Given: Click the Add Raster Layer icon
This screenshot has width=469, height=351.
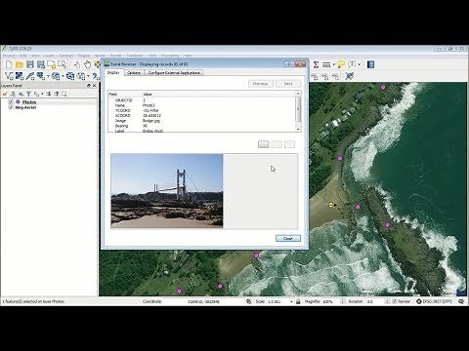Looking at the screenshot, I should point(20,76).
